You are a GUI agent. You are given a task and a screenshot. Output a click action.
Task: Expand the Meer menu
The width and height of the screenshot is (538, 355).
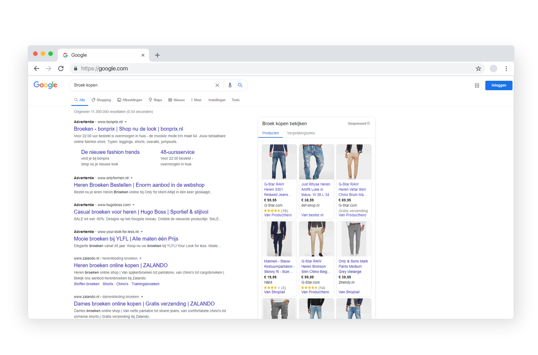pos(197,100)
